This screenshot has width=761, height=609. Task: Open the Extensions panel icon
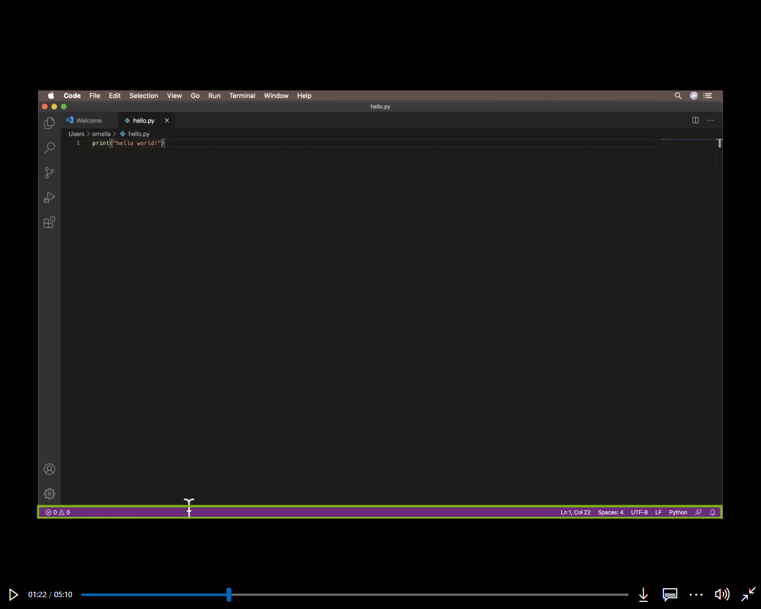(49, 222)
